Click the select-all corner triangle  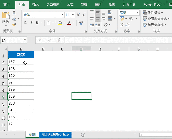tap(6, 49)
